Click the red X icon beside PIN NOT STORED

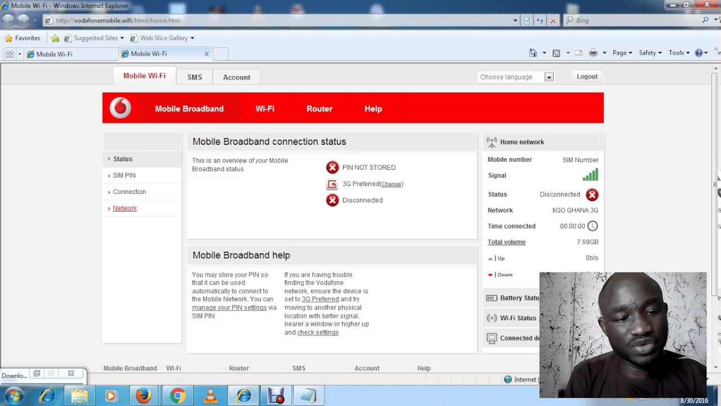tap(332, 167)
